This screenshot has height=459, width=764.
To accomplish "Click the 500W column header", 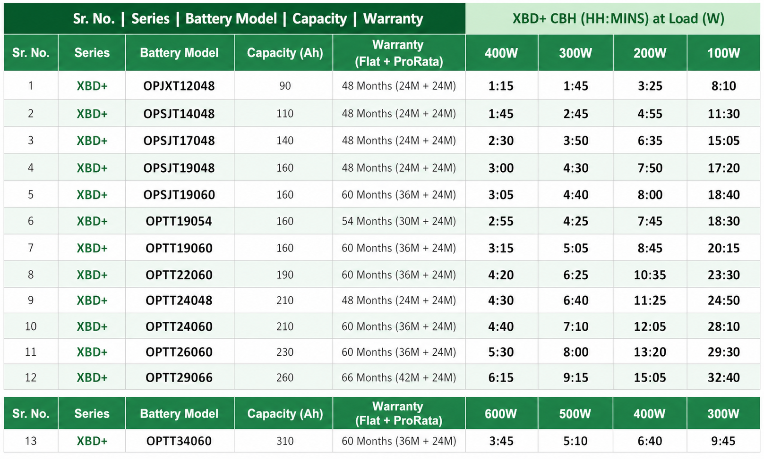I will (575, 414).
